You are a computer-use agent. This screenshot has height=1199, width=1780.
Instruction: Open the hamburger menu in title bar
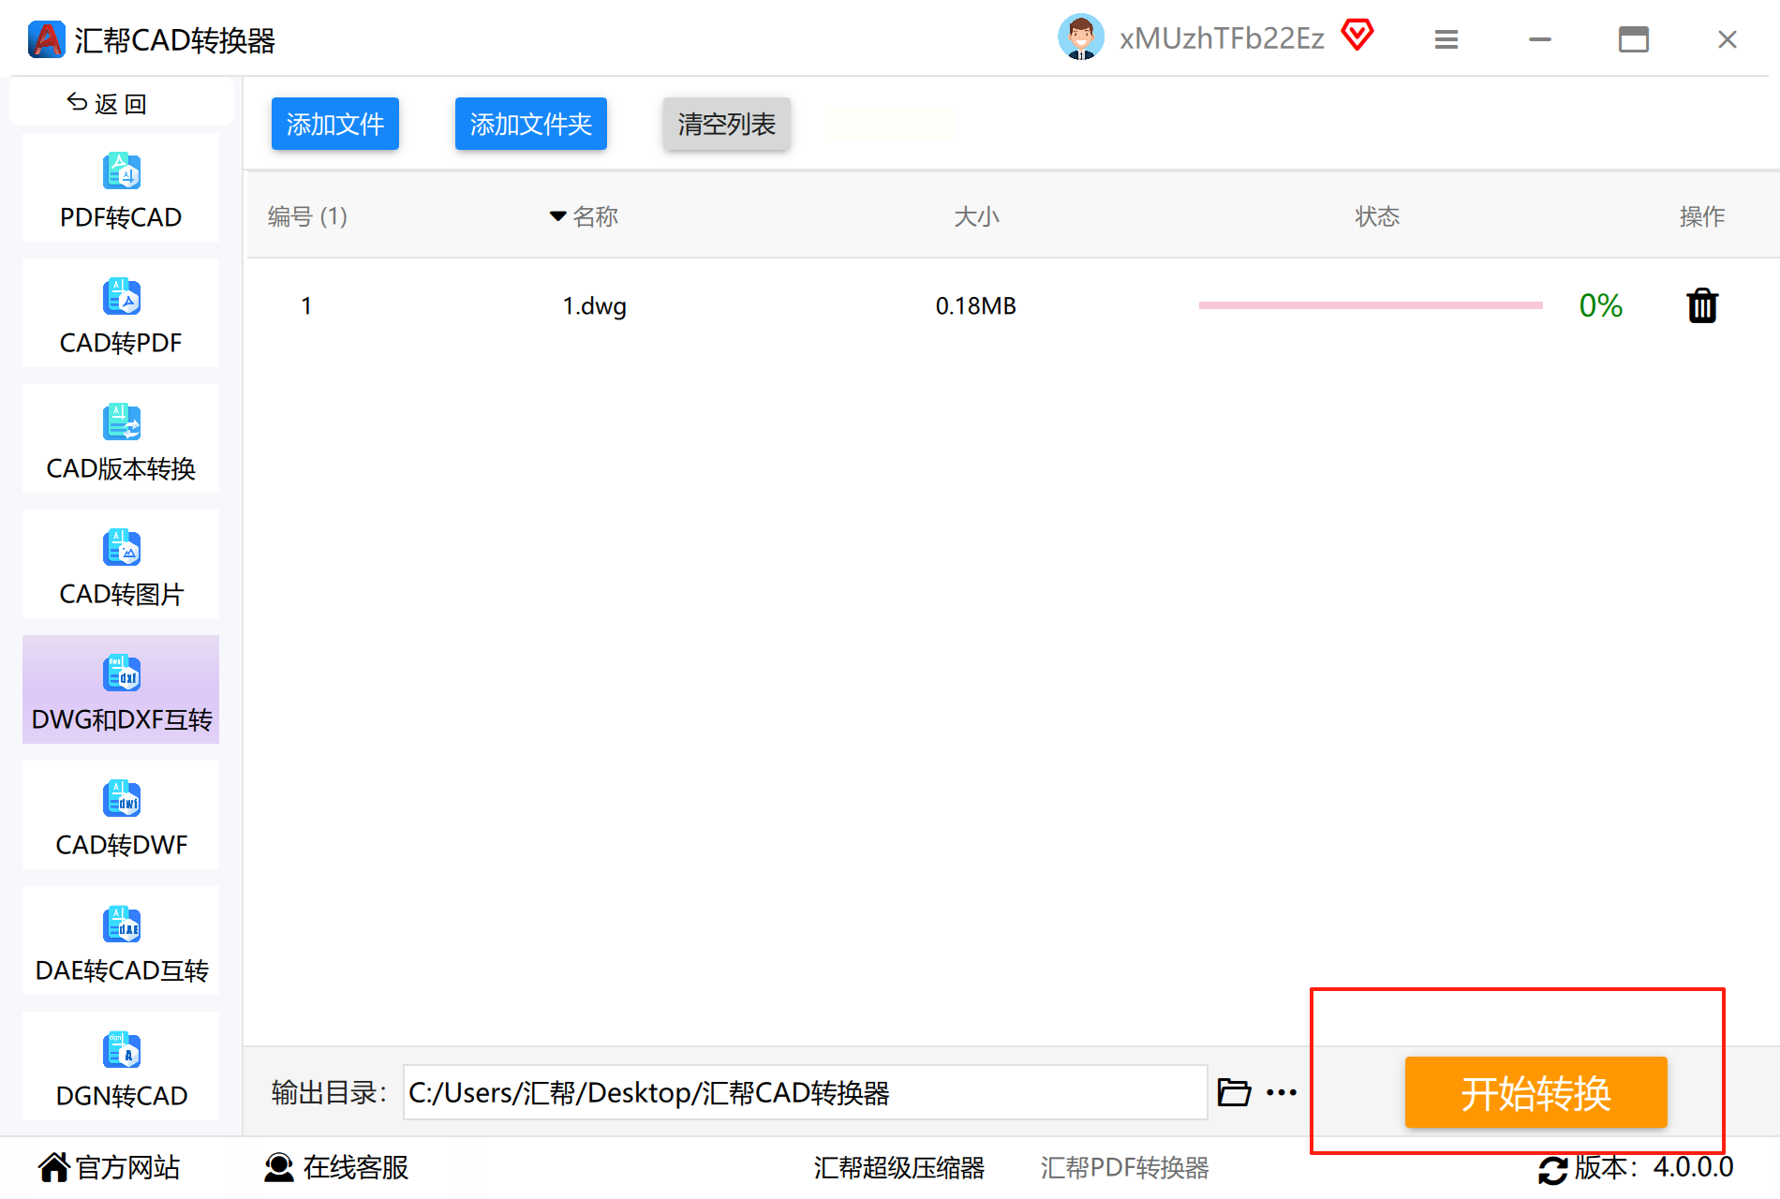[1446, 39]
